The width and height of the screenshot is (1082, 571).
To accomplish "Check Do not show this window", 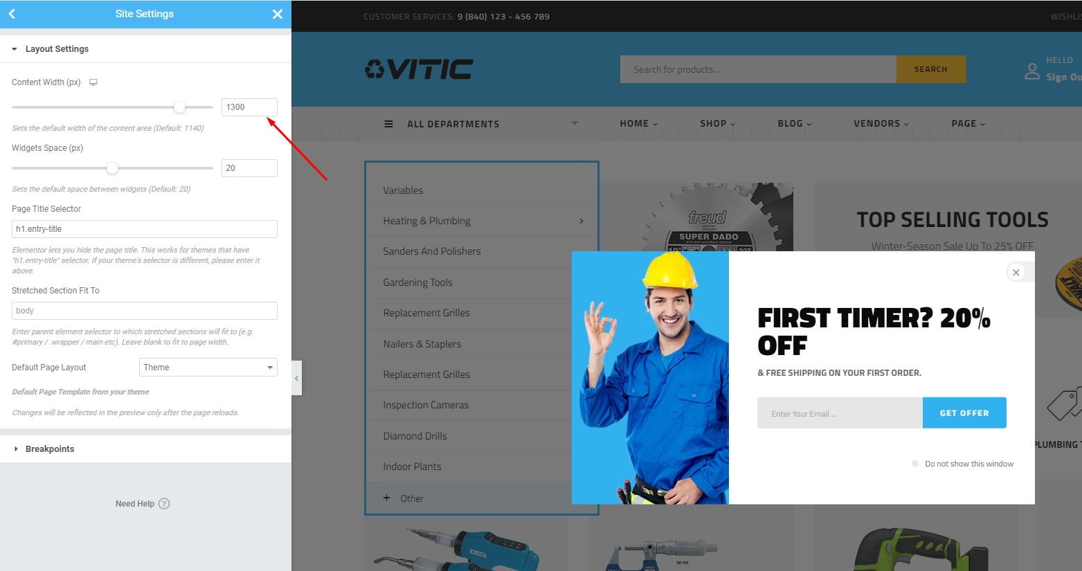I will [915, 464].
